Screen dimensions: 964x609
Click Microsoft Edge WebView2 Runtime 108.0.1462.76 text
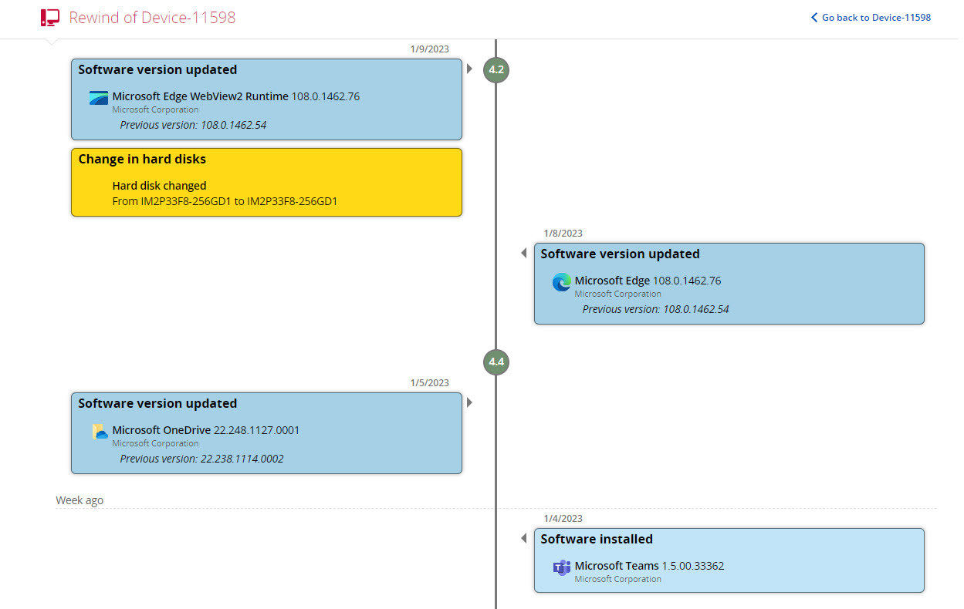[236, 96]
